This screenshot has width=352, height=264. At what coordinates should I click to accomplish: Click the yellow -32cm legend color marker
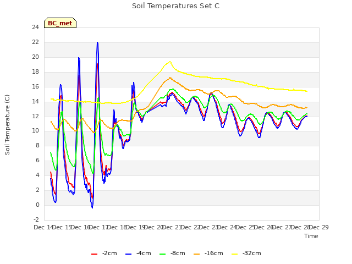235,254
